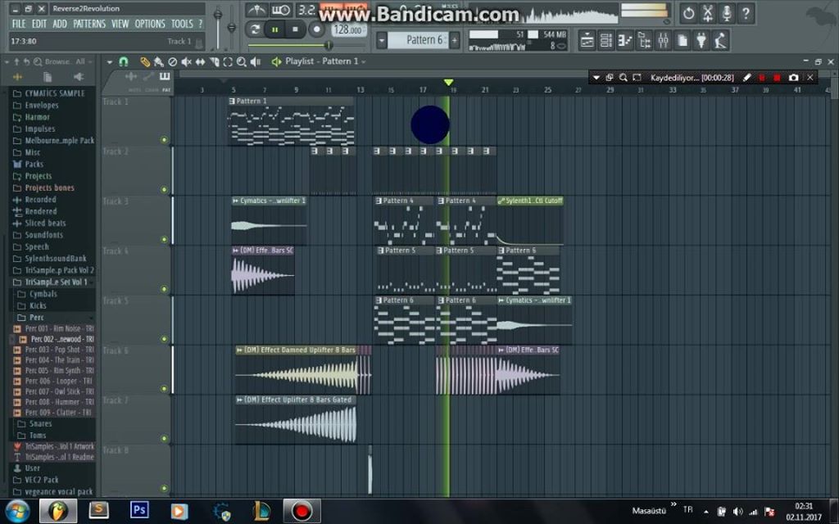Screen dimensions: 839x524
Task: Open the ADD menu
Action: (x=60, y=24)
